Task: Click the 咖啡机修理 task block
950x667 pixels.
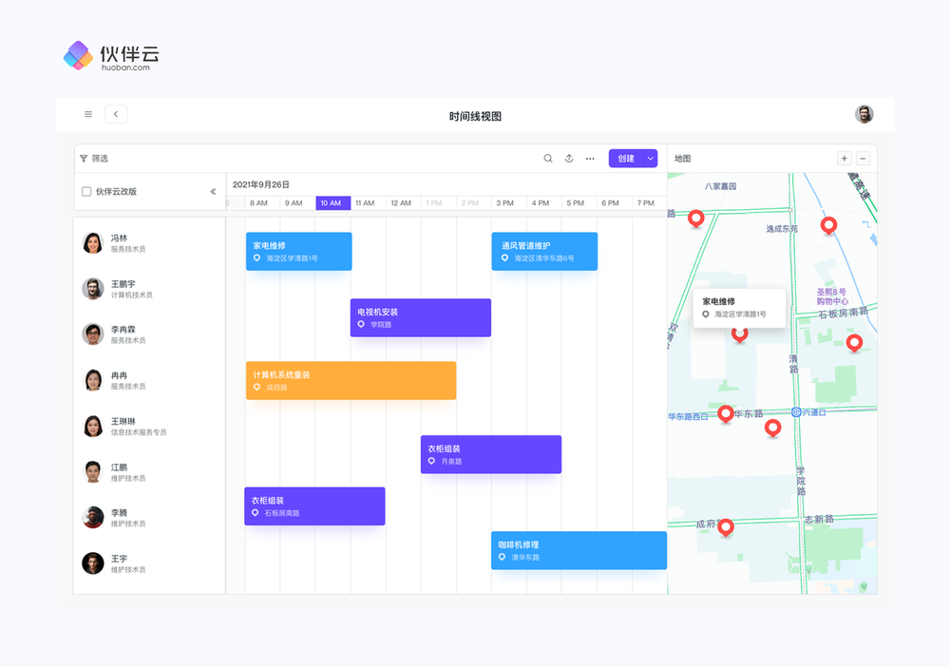Action: point(578,550)
